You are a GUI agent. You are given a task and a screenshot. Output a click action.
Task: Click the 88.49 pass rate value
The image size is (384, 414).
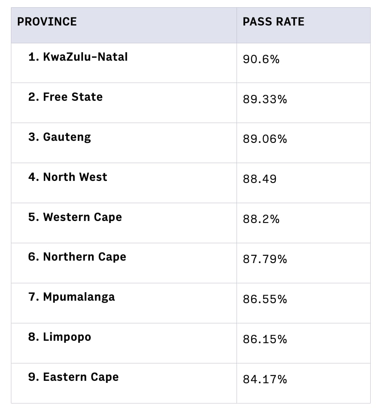(x=260, y=179)
